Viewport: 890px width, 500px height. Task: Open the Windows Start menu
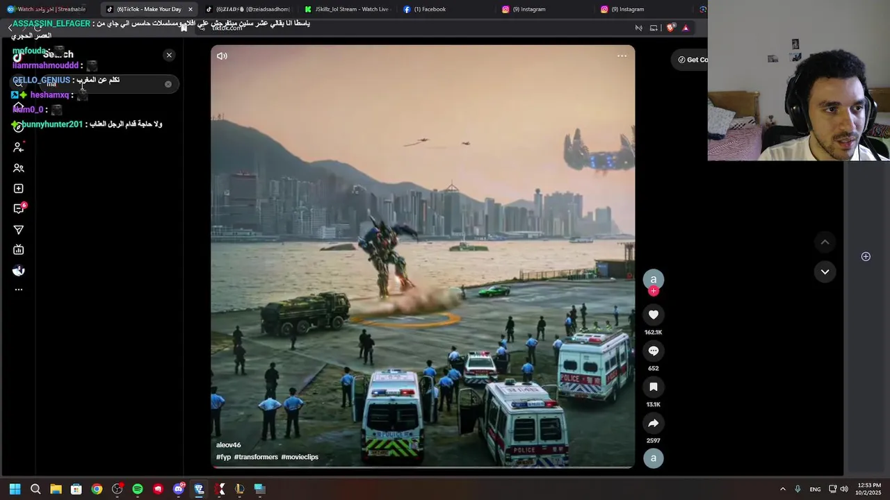pyautogui.click(x=15, y=489)
